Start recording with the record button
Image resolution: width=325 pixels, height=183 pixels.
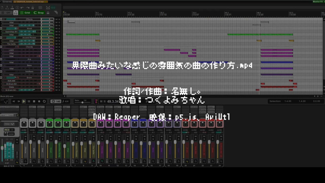click(x=39, y=101)
